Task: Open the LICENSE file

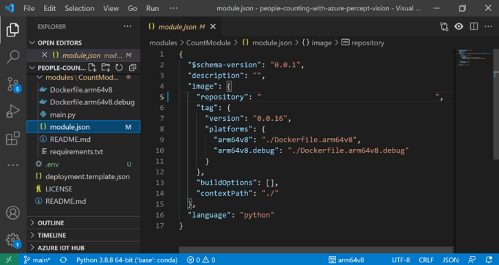Action: [x=59, y=189]
